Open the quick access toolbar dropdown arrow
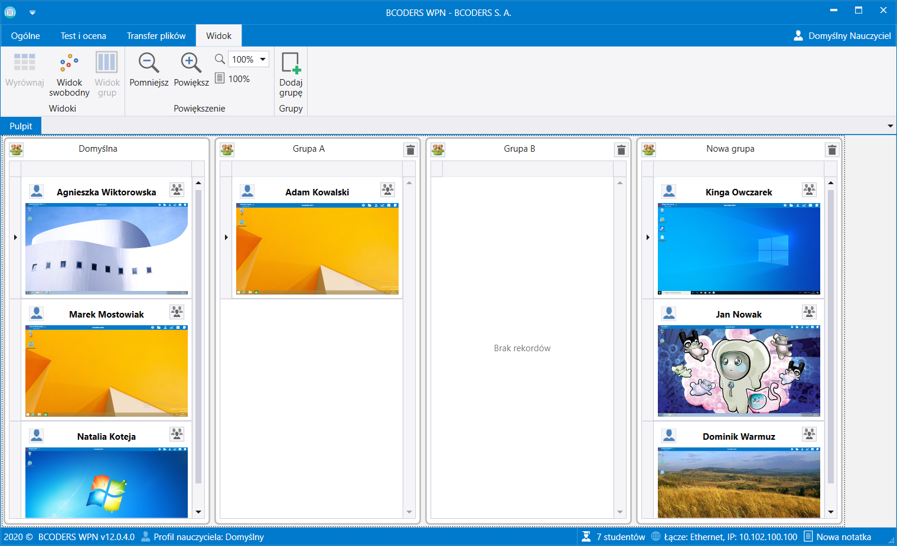 32,12
